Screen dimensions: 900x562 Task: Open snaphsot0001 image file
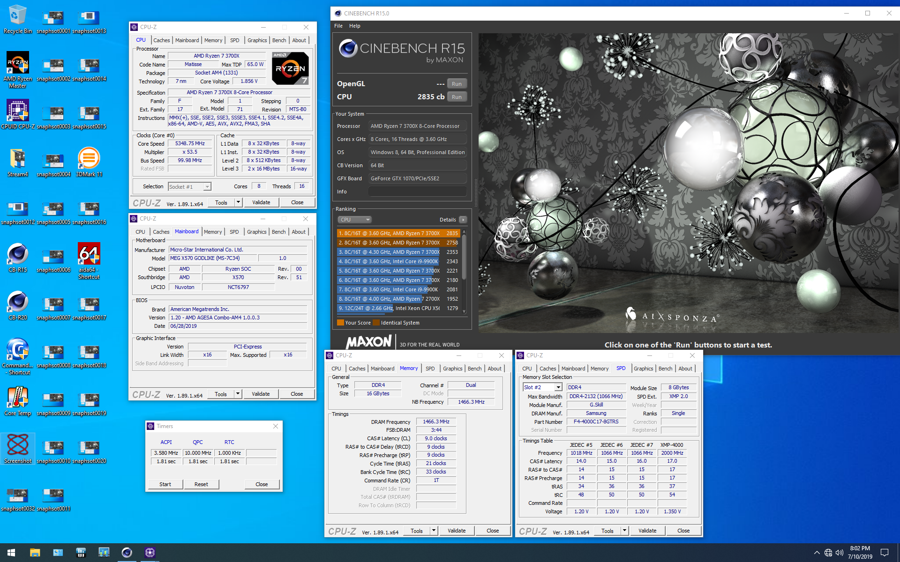[53, 22]
